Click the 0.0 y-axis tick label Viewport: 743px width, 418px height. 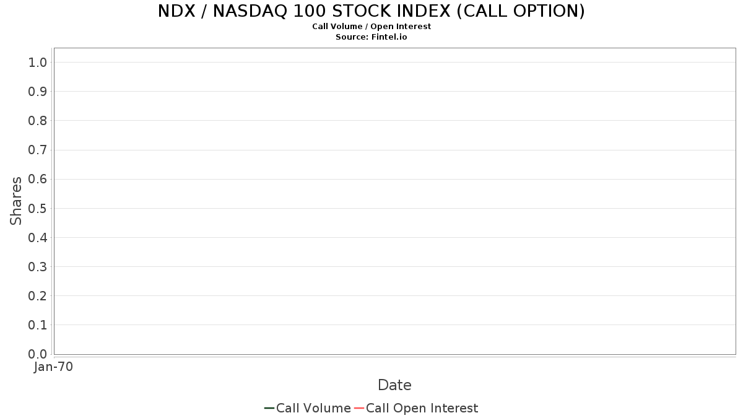(x=38, y=354)
